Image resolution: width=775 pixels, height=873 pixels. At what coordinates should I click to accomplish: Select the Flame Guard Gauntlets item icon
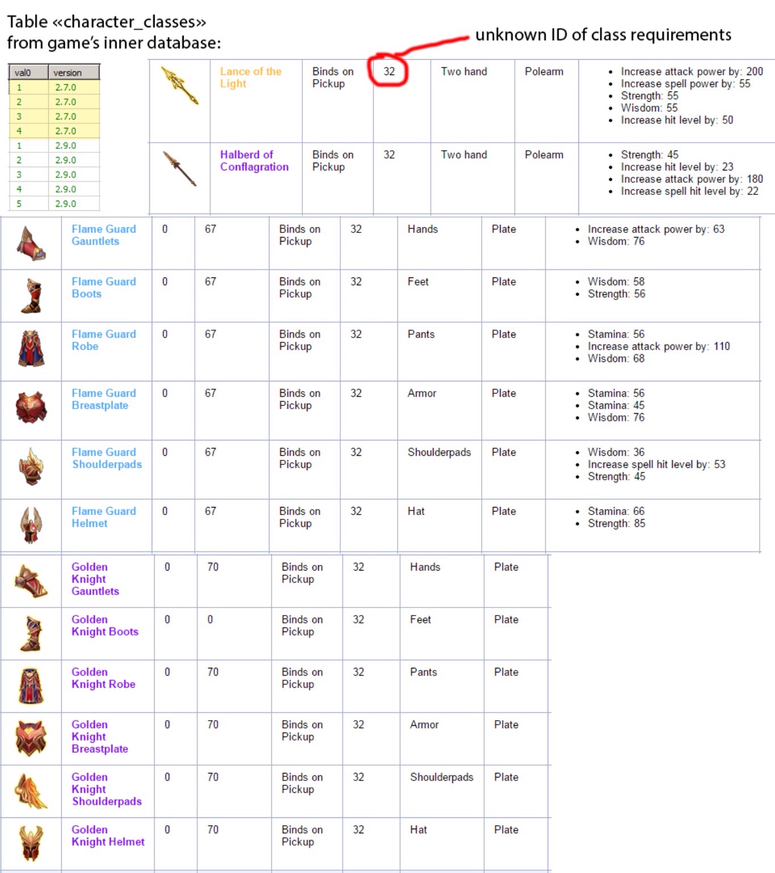[31, 243]
